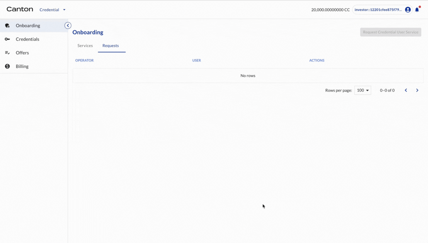The width and height of the screenshot is (428, 243).
Task: Expand the Rows per page dropdown
Action: 363,91
